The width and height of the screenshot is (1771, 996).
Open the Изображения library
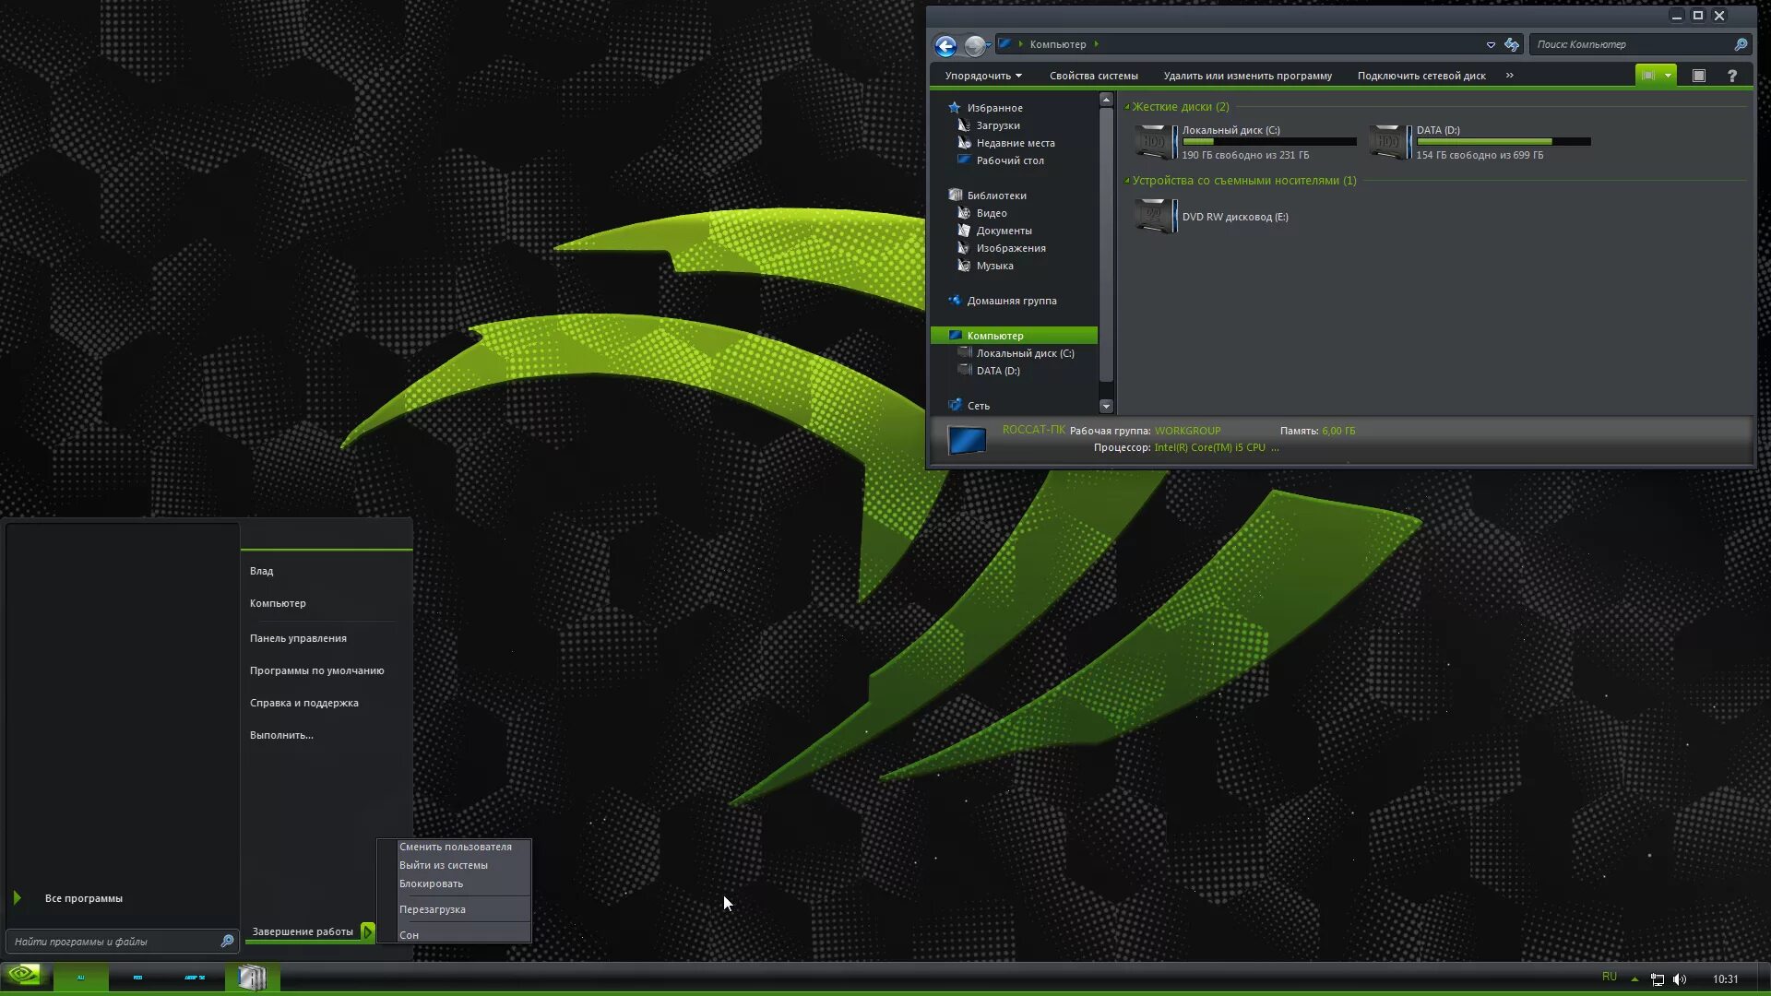pos(1010,248)
